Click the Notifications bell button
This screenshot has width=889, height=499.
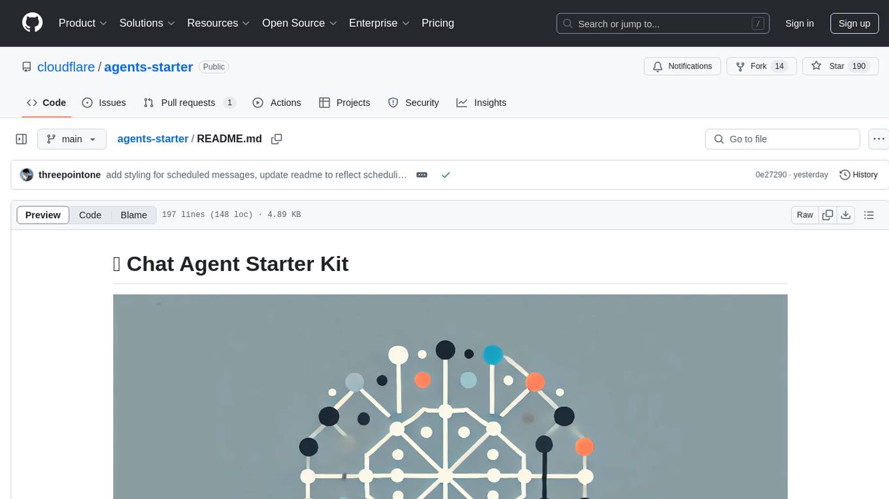pos(682,67)
